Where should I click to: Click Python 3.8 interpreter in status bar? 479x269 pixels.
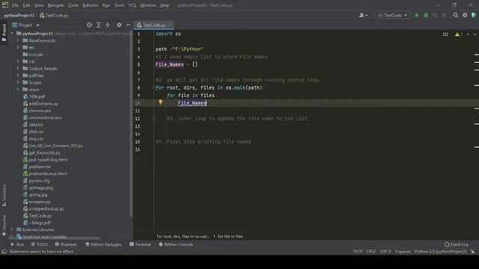[x=441, y=252]
